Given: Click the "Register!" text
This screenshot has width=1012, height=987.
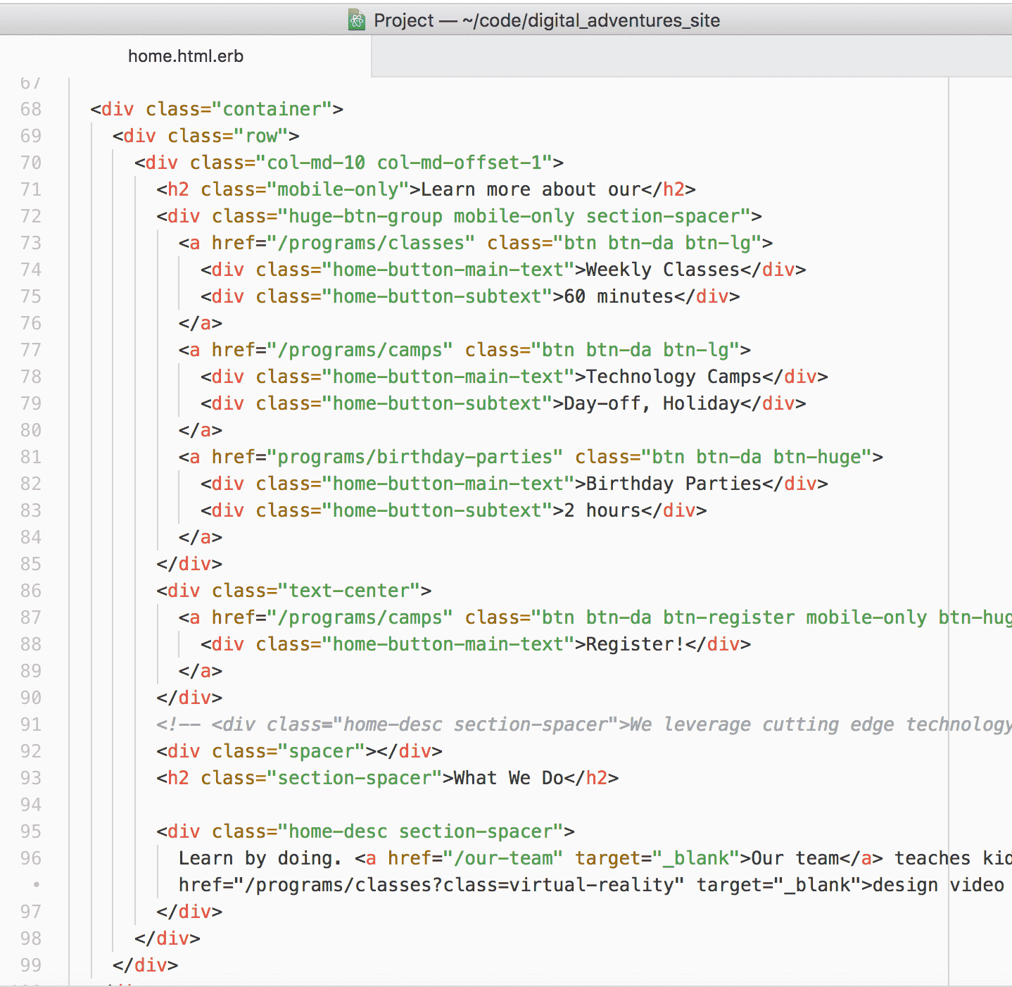Looking at the screenshot, I should tap(635, 644).
